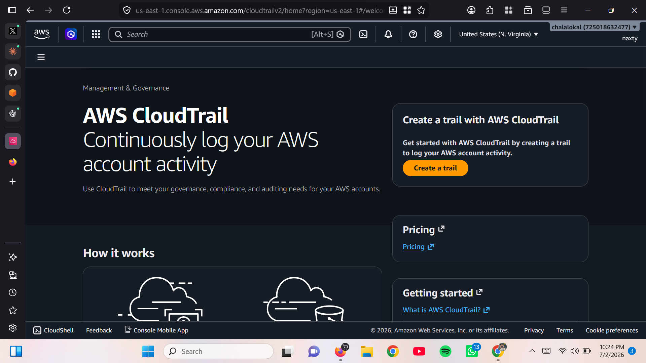The width and height of the screenshot is (646, 363).
Task: Reload the page with the refresh icon
Action: click(67, 10)
